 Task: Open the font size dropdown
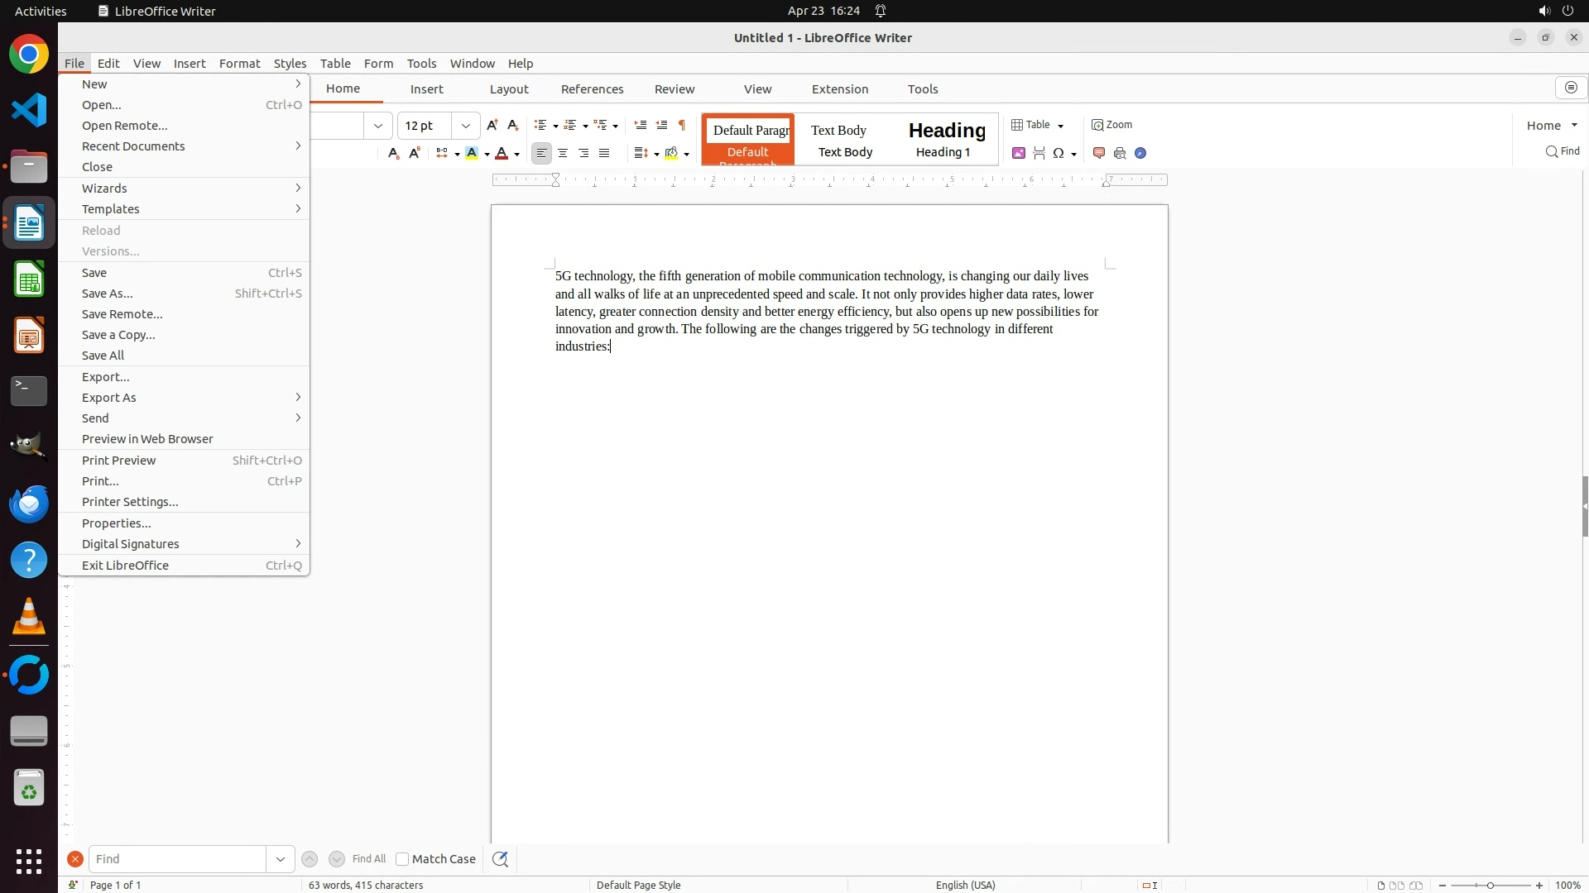click(466, 126)
